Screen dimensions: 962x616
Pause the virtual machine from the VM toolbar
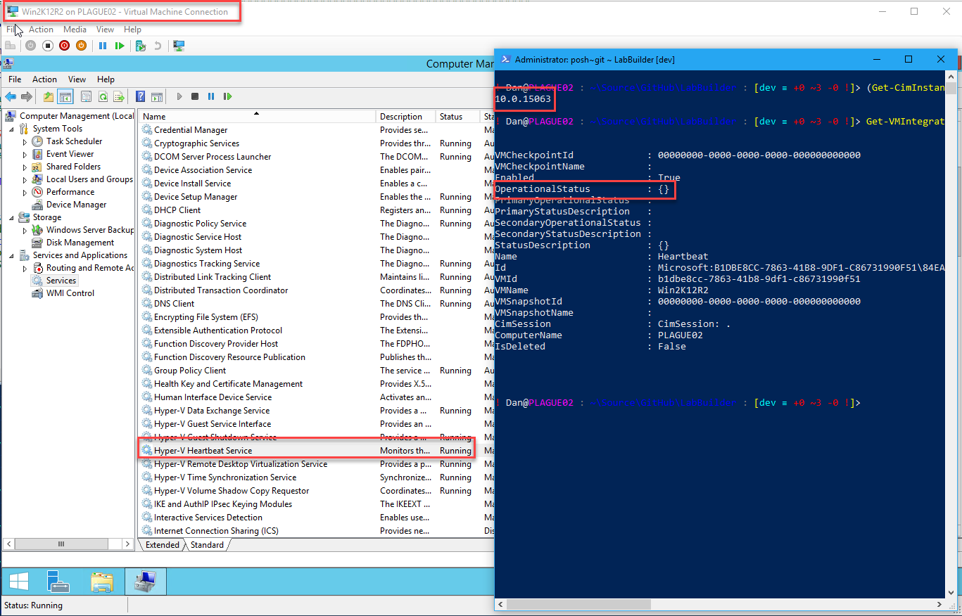pyautogui.click(x=103, y=46)
